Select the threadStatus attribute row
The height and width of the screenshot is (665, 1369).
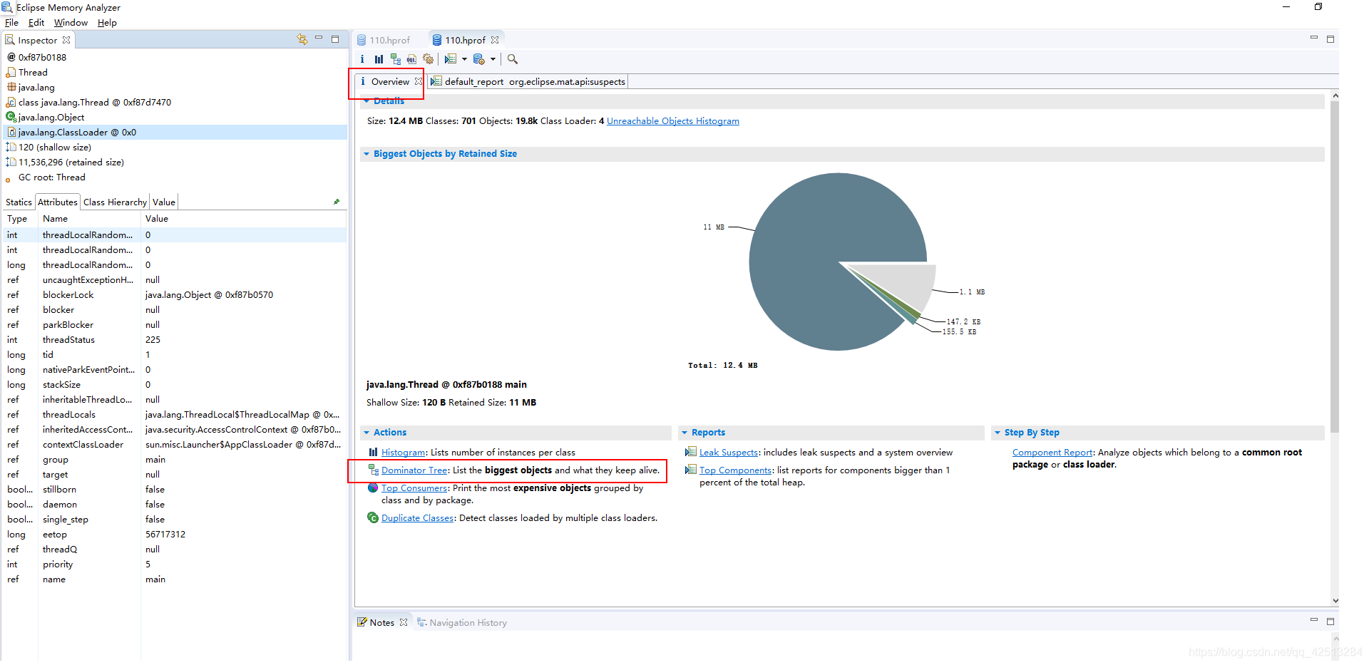click(x=175, y=340)
